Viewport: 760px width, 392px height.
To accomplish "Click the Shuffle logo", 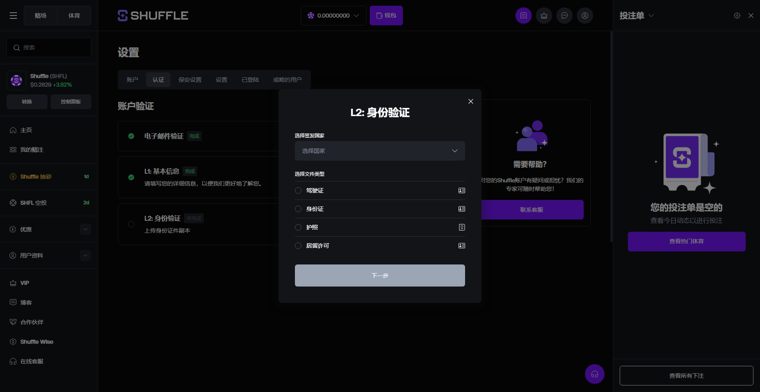I will [153, 16].
